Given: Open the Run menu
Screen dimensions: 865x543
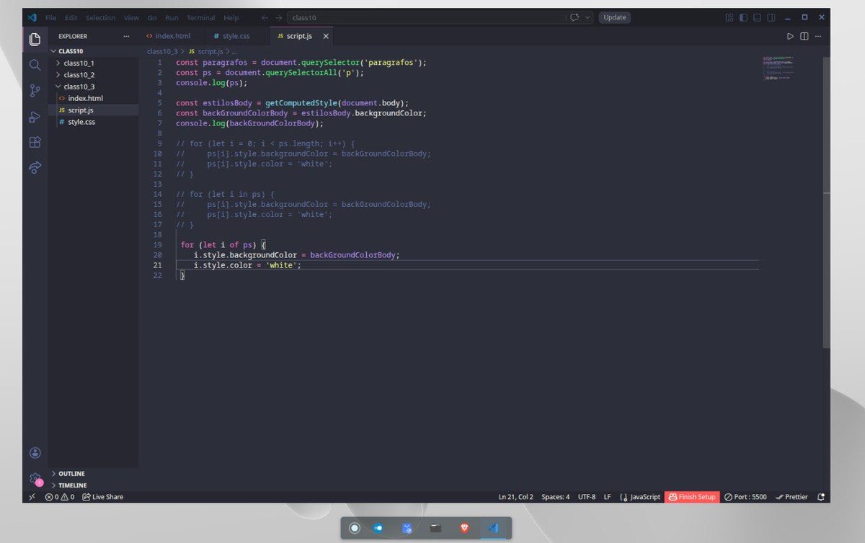Looking at the screenshot, I should coord(172,17).
